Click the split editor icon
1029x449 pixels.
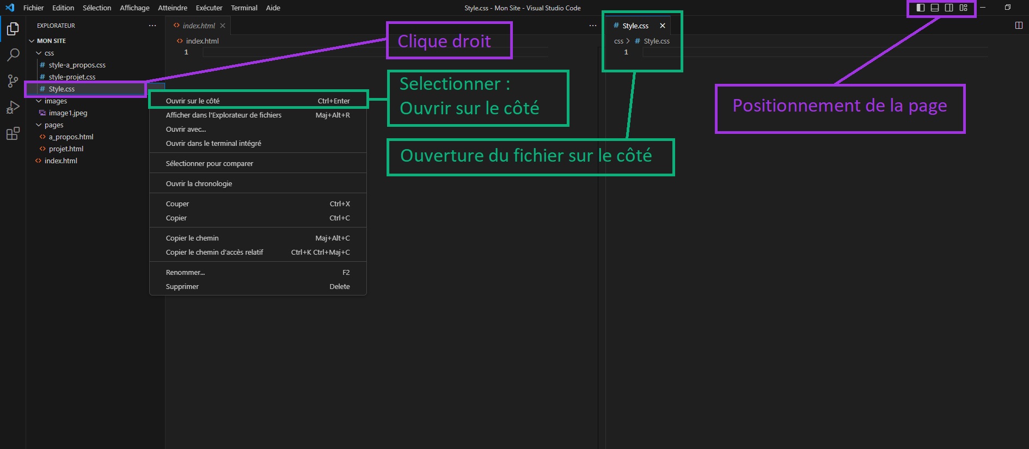1019,26
